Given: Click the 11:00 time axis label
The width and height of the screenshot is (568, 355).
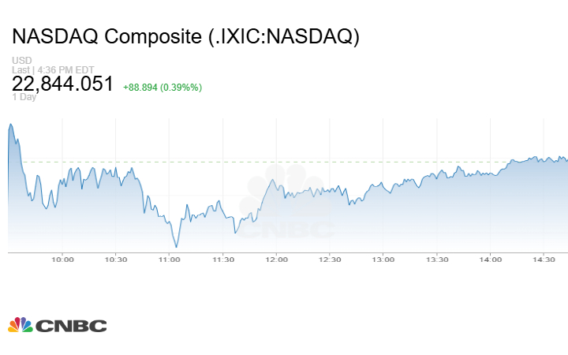Looking at the screenshot, I should pos(170,260).
